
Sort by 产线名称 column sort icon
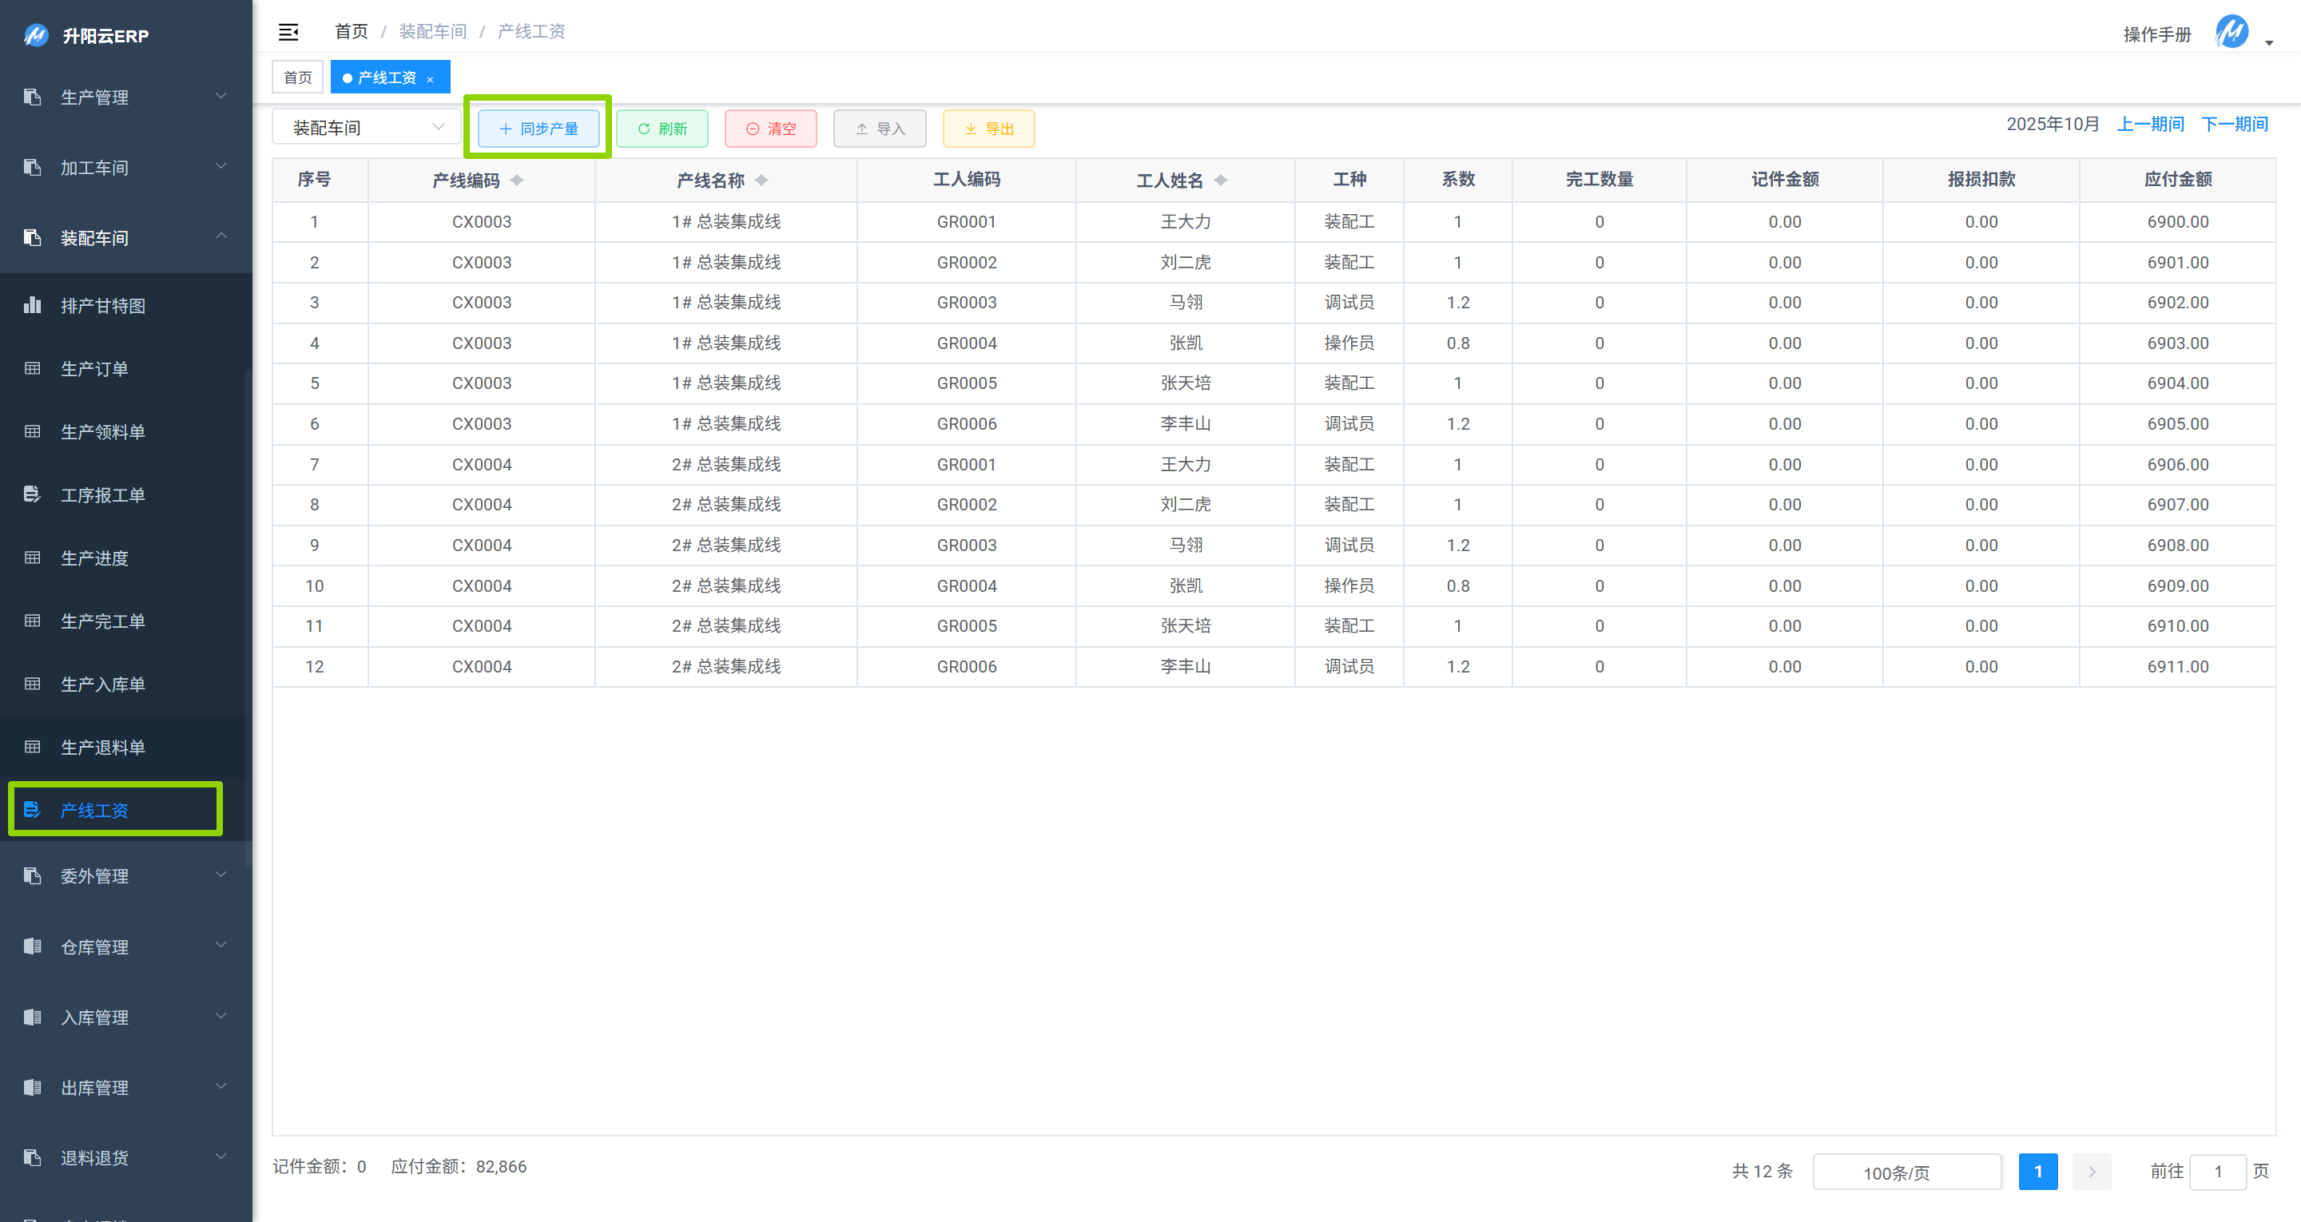point(761,181)
